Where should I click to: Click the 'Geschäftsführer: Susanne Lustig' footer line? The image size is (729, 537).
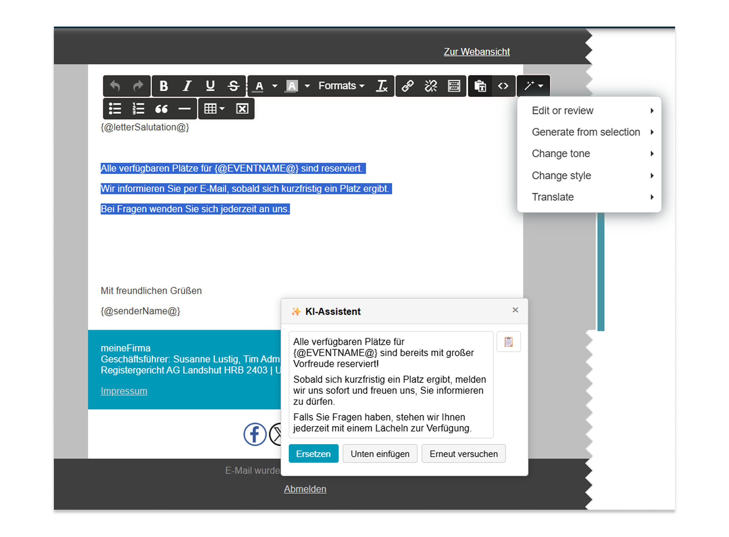tap(190, 359)
